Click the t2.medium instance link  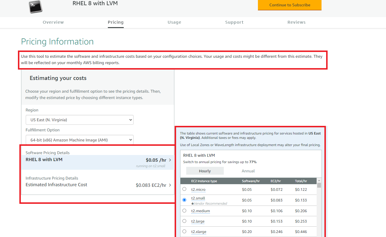[201, 211]
